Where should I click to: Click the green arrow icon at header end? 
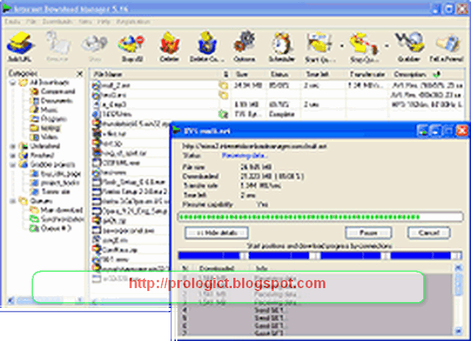[437, 74]
